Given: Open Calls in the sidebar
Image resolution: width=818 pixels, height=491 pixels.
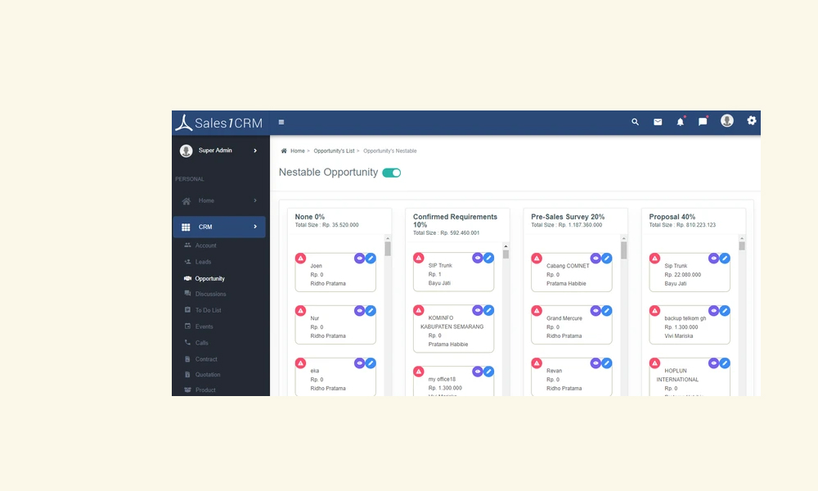Looking at the screenshot, I should (x=201, y=343).
